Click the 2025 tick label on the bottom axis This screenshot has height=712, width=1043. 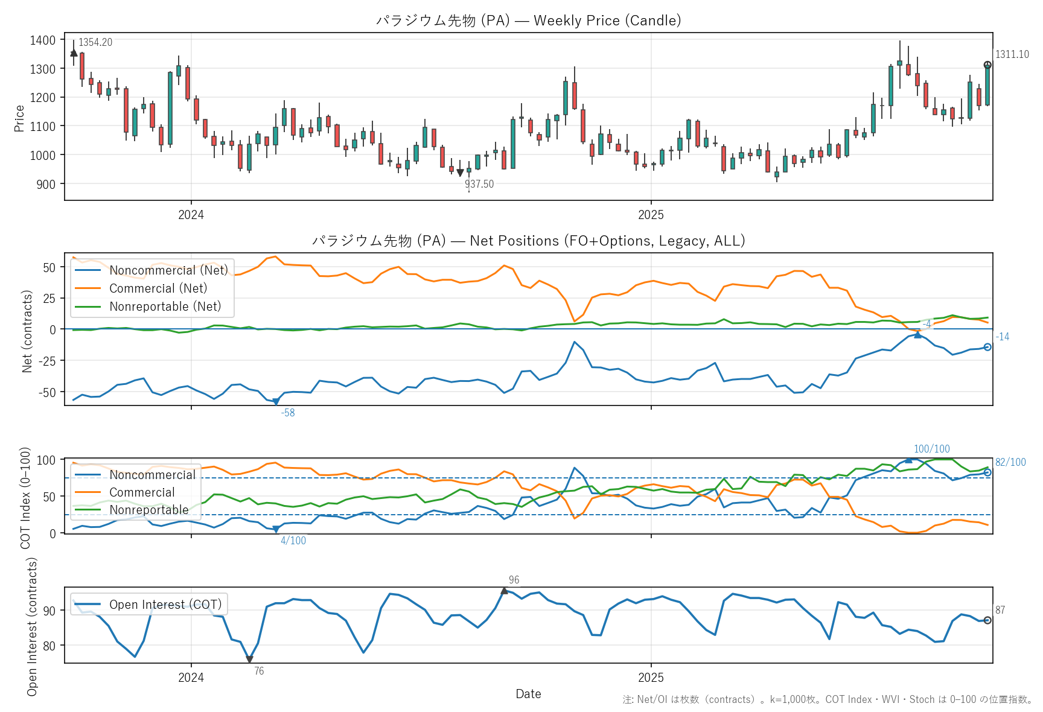click(x=651, y=678)
